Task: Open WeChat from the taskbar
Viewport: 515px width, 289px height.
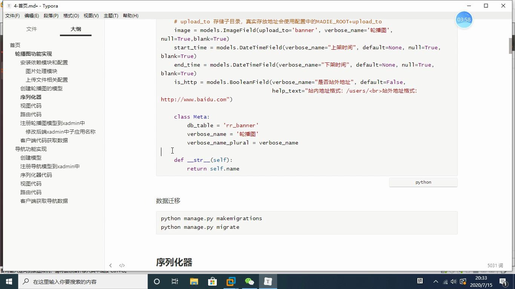Action: pyautogui.click(x=249, y=281)
